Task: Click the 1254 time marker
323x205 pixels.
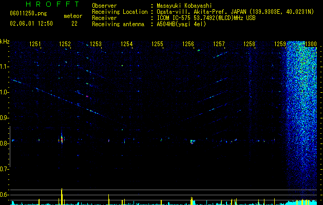Action: 126,44
